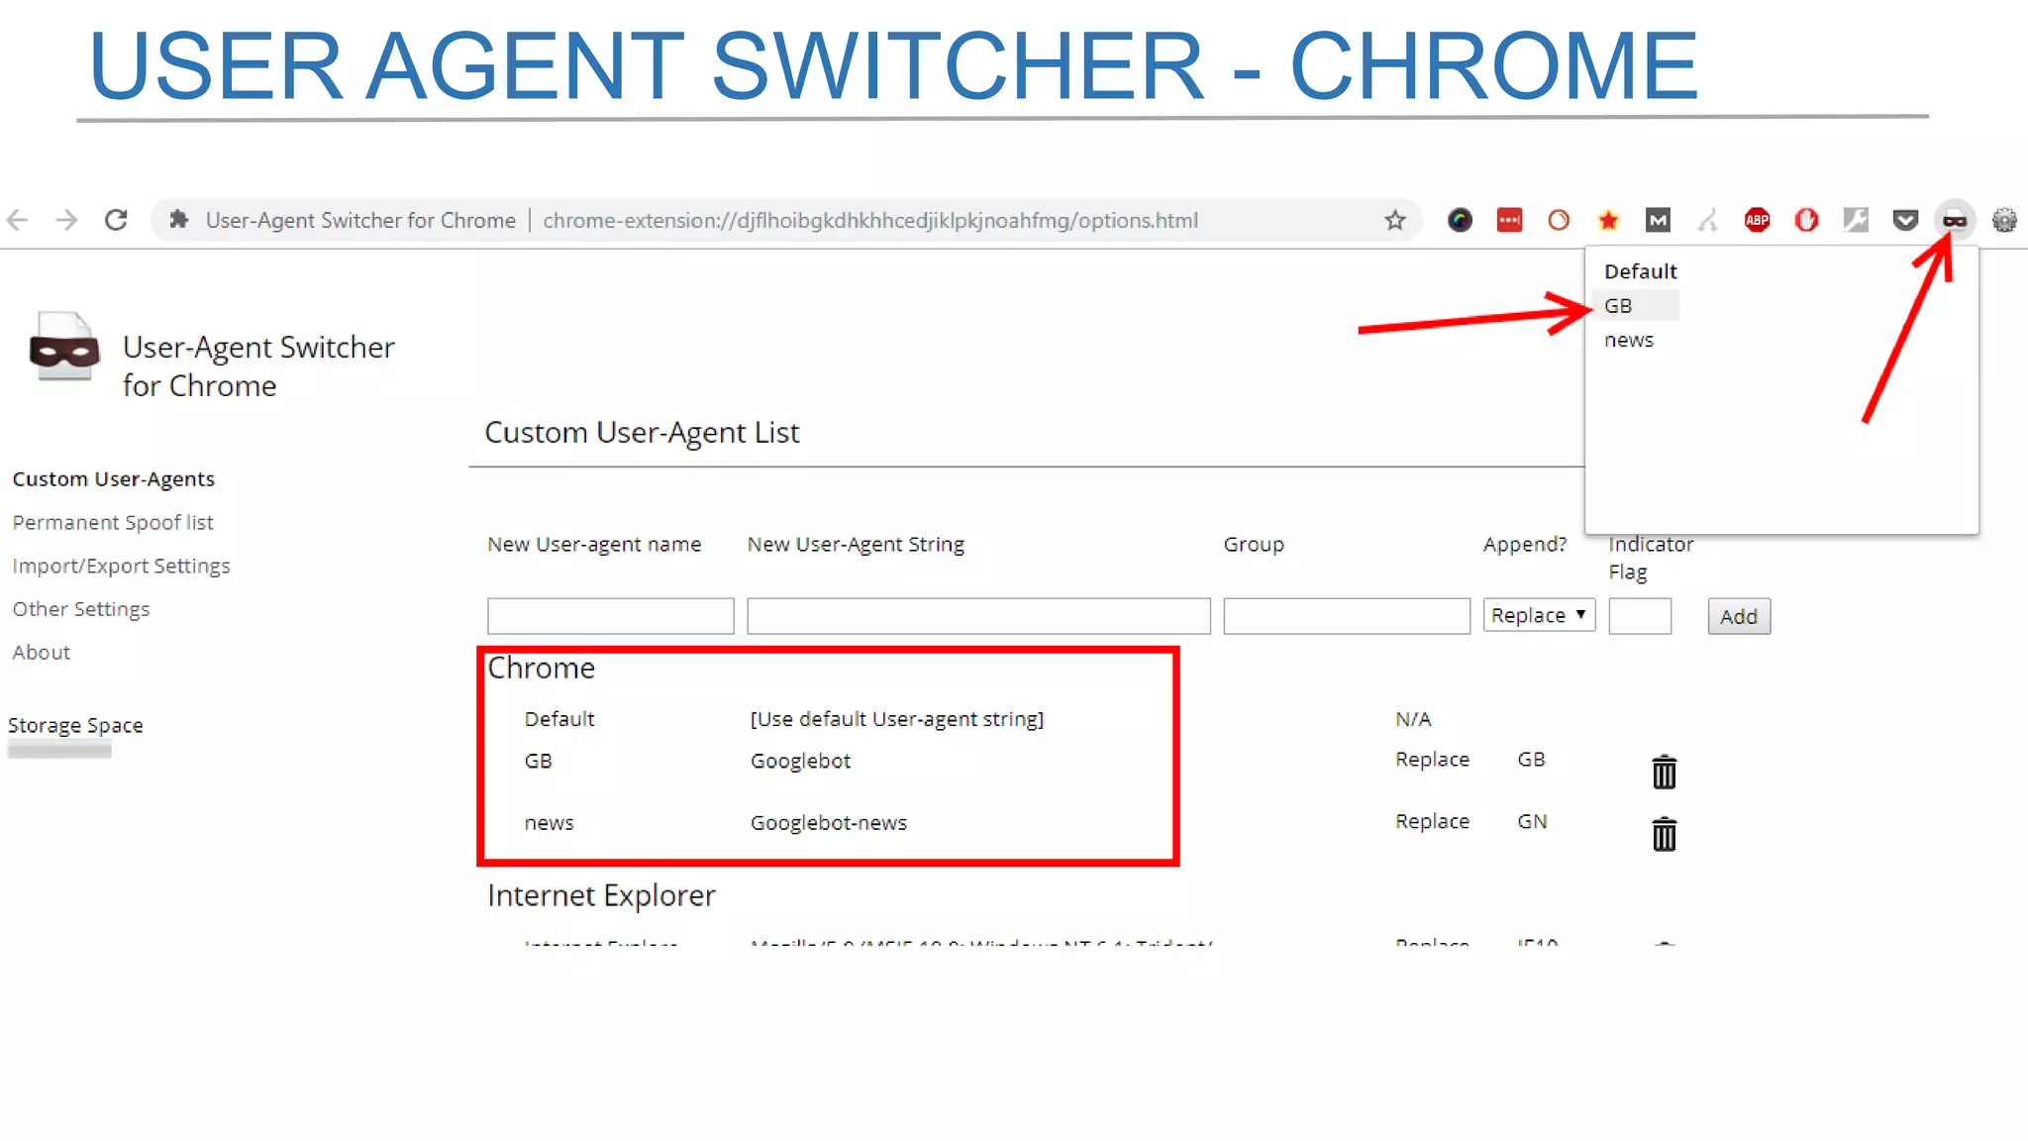Image resolution: width=2028 pixels, height=1141 pixels.
Task: Click the Storage Space label
Action: point(75,725)
